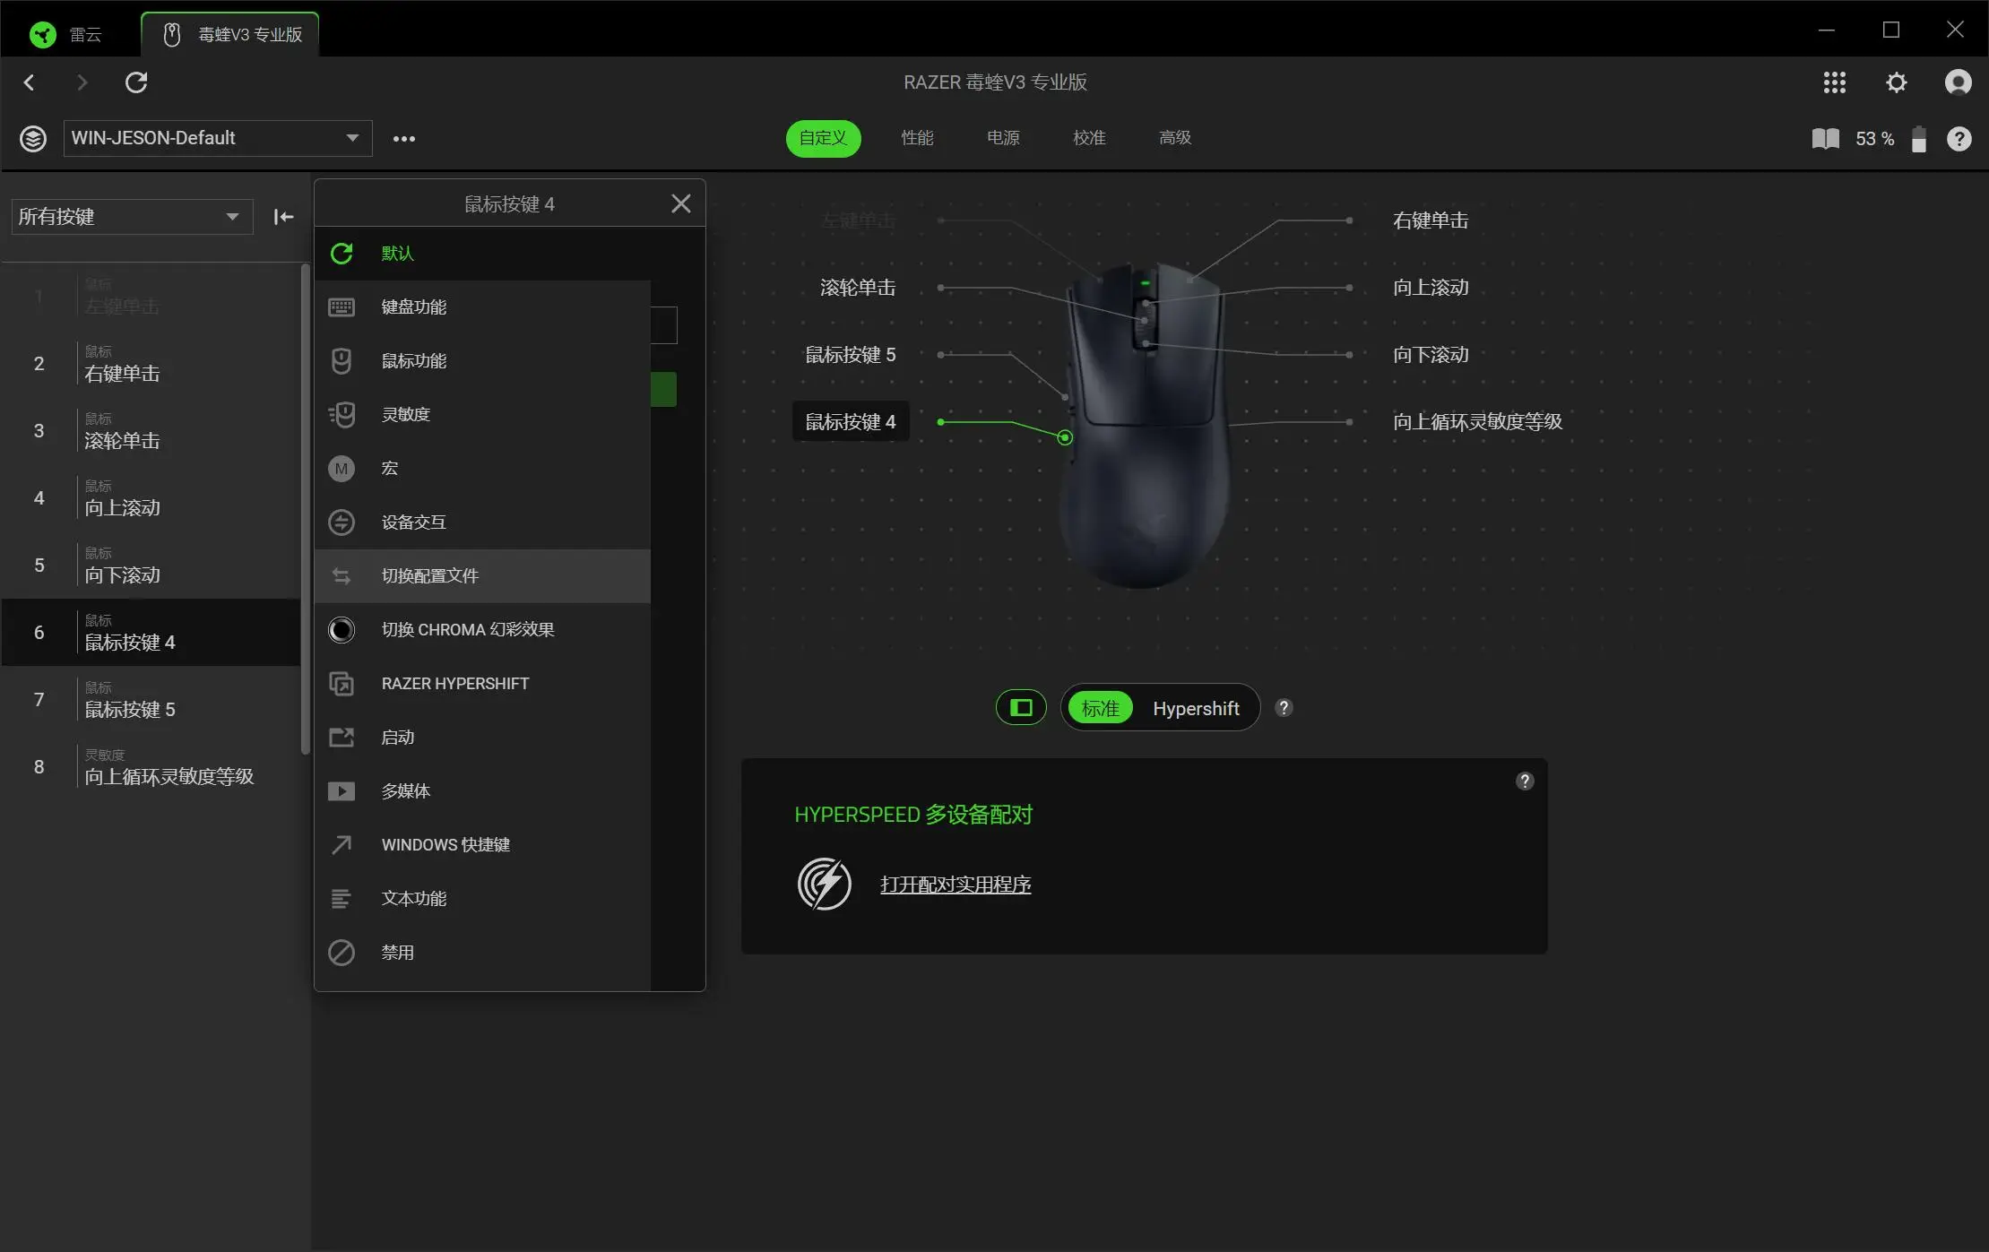Open the user guide book icon
Screen dimensions: 1989x1252
tap(1825, 139)
